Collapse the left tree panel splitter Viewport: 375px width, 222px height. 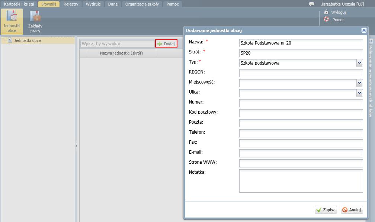click(x=76, y=146)
